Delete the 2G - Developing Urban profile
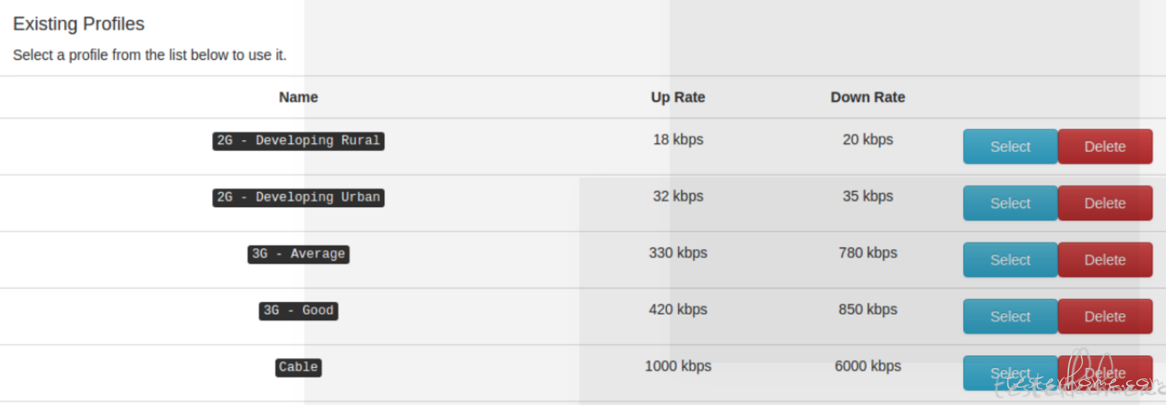Image resolution: width=1166 pixels, height=405 pixels. tap(1105, 203)
